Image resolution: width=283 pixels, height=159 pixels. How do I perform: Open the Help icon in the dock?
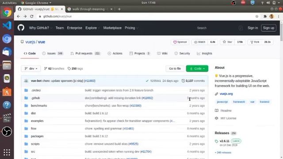[x=7, y=105]
